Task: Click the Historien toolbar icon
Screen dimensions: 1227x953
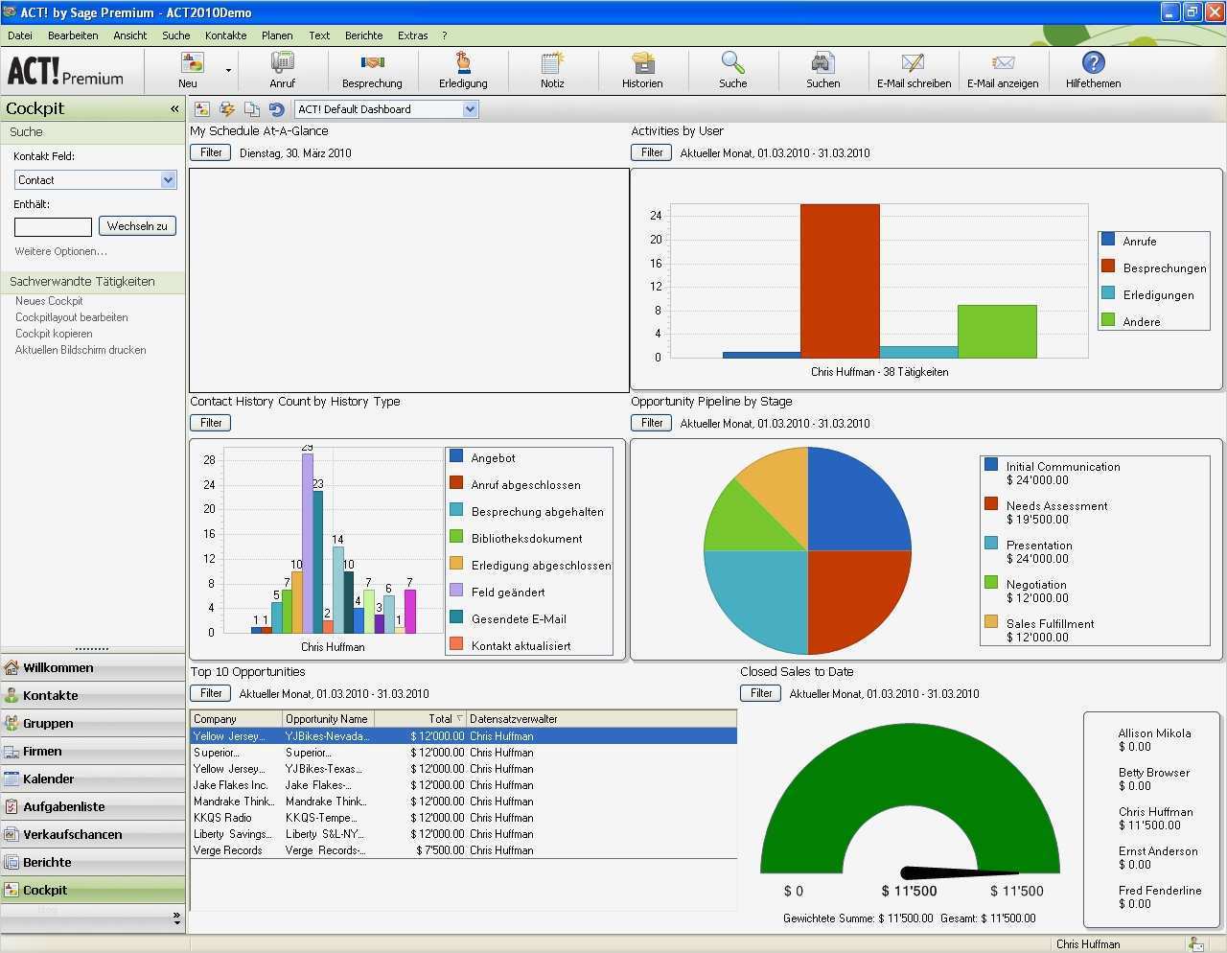Action: [x=641, y=68]
